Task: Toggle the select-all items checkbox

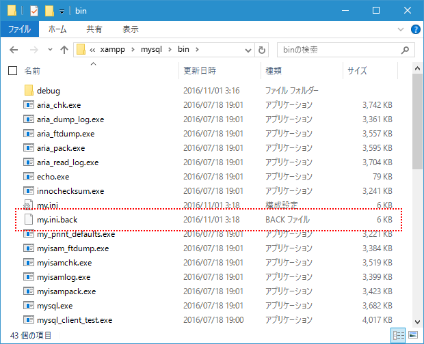Action: (13, 71)
